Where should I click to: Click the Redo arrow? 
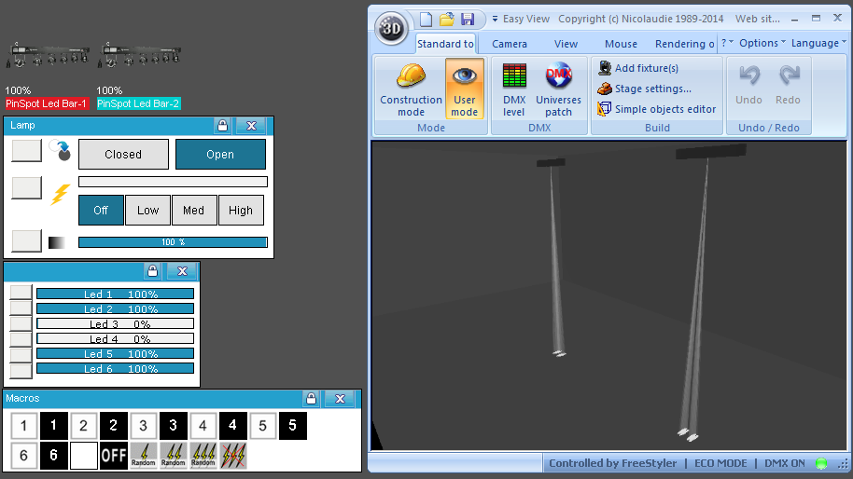point(789,84)
